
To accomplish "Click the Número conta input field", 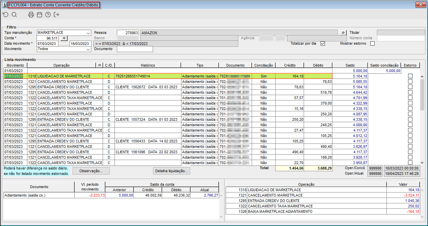I will [401, 38].
